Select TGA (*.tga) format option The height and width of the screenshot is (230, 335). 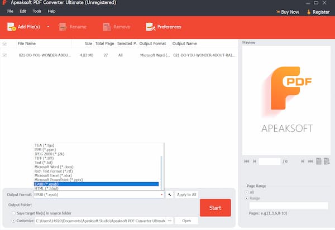(x=97, y=145)
